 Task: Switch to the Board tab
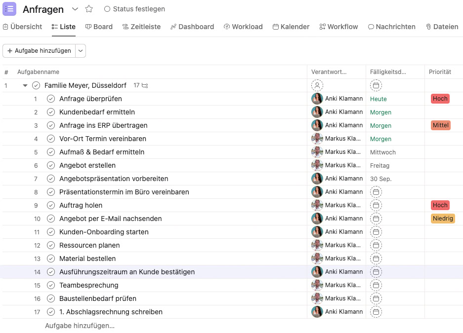(99, 27)
